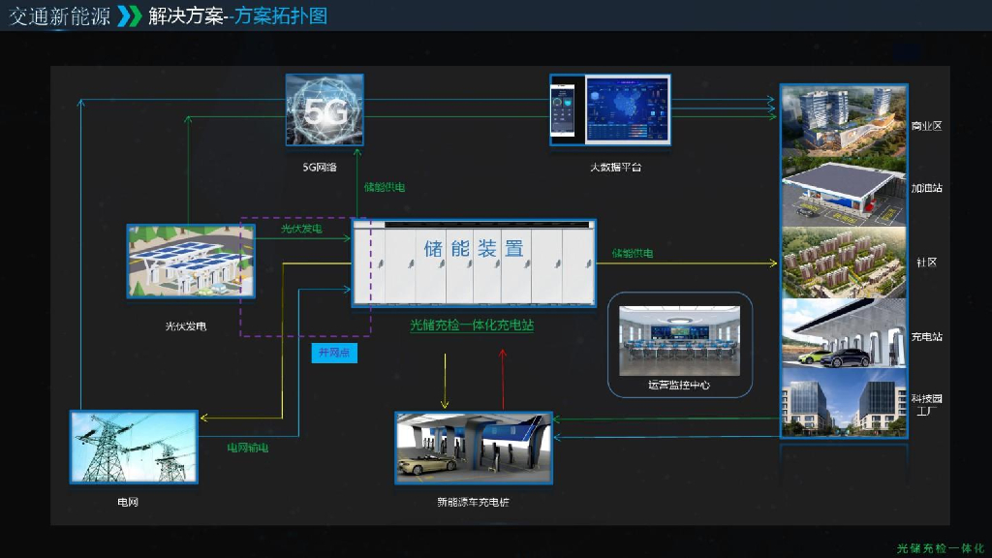Collapse the 充电站 panel entry
992x558 pixels.
point(839,335)
